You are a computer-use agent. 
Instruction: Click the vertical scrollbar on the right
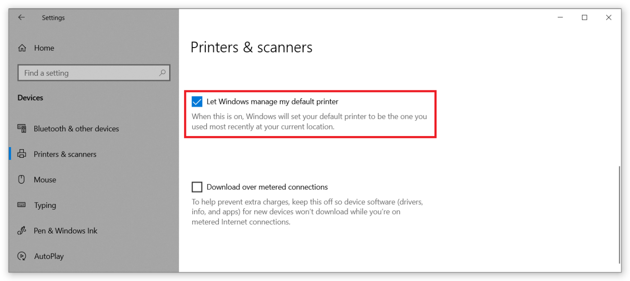pyautogui.click(x=619, y=214)
